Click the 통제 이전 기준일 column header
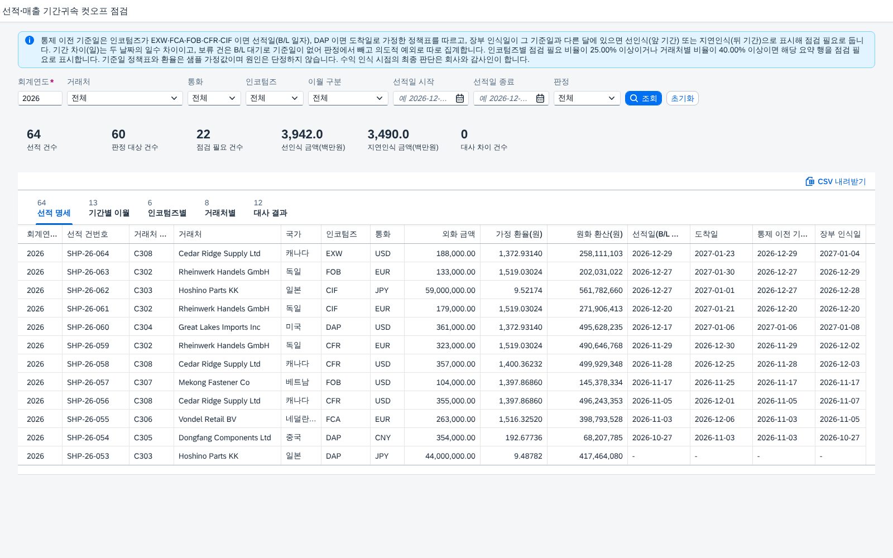This screenshot has height=558, width=893. (784, 234)
